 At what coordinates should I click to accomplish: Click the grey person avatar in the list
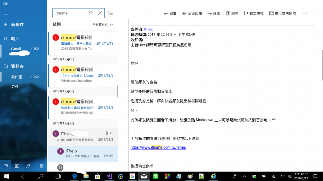[60, 167]
